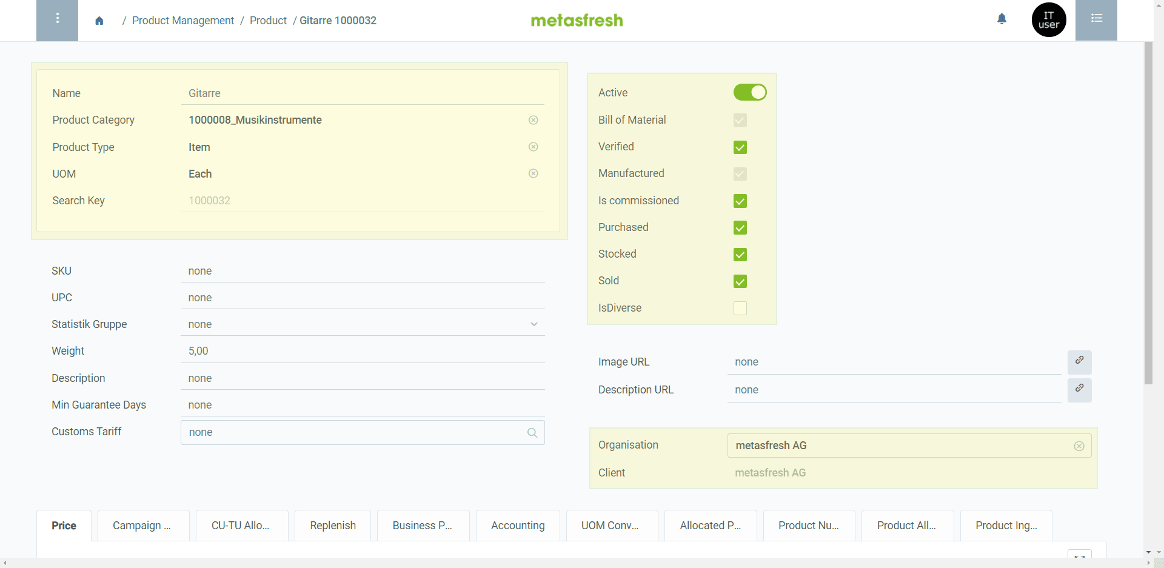The image size is (1164, 568).
Task: Edit the Min Guarantee Days field
Action: [x=363, y=405]
